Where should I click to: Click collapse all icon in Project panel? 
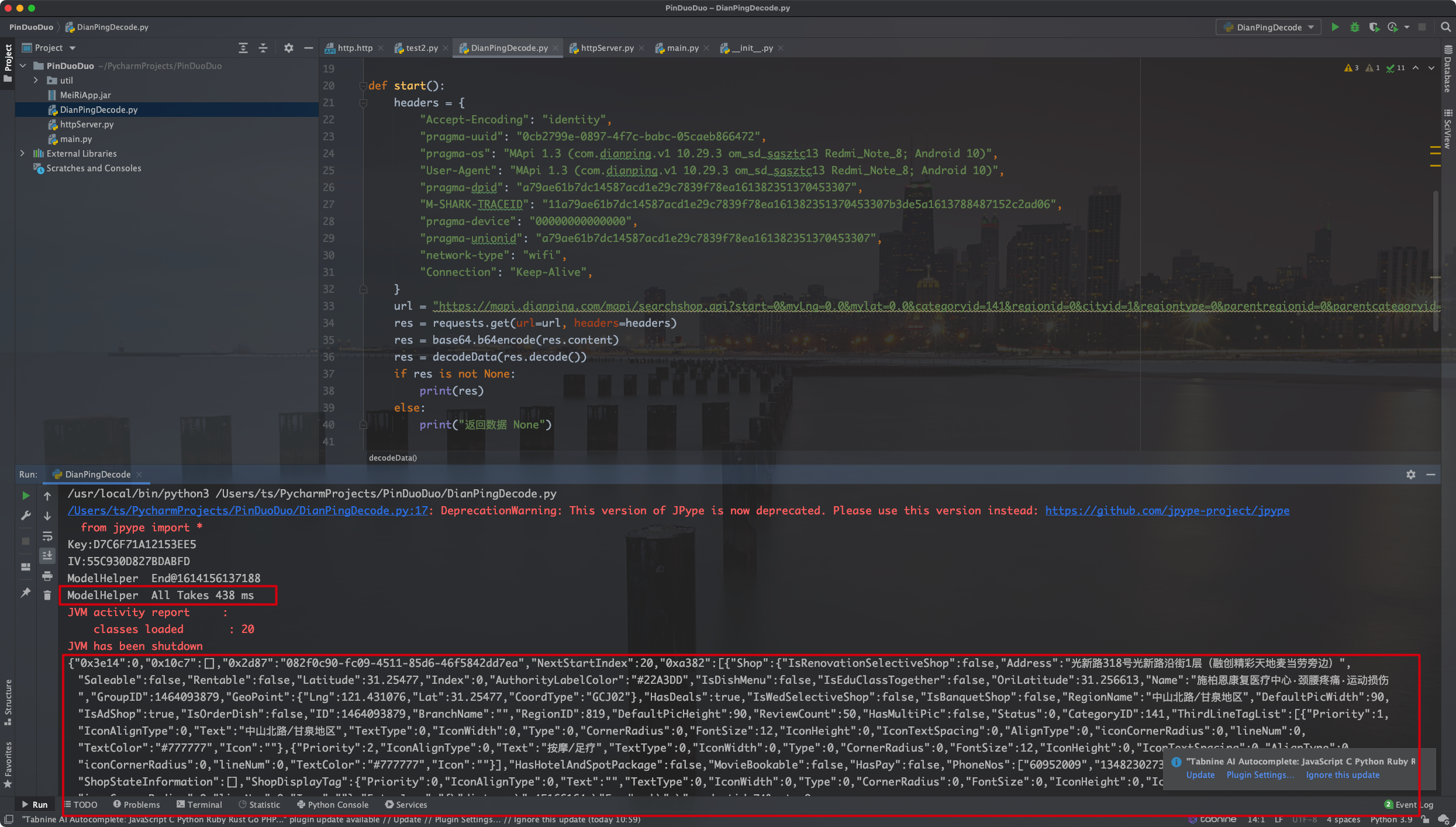[x=263, y=48]
